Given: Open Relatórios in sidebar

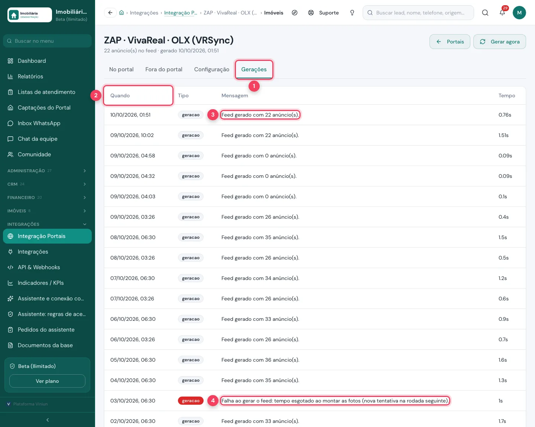Looking at the screenshot, I should (47, 76).
